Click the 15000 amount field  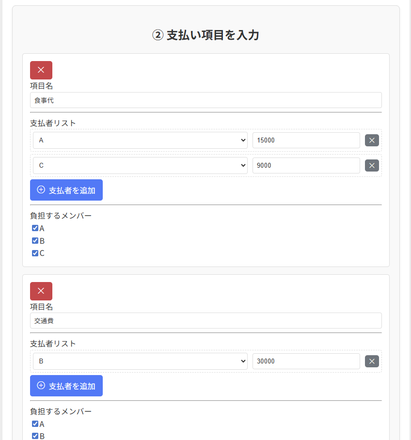306,141
